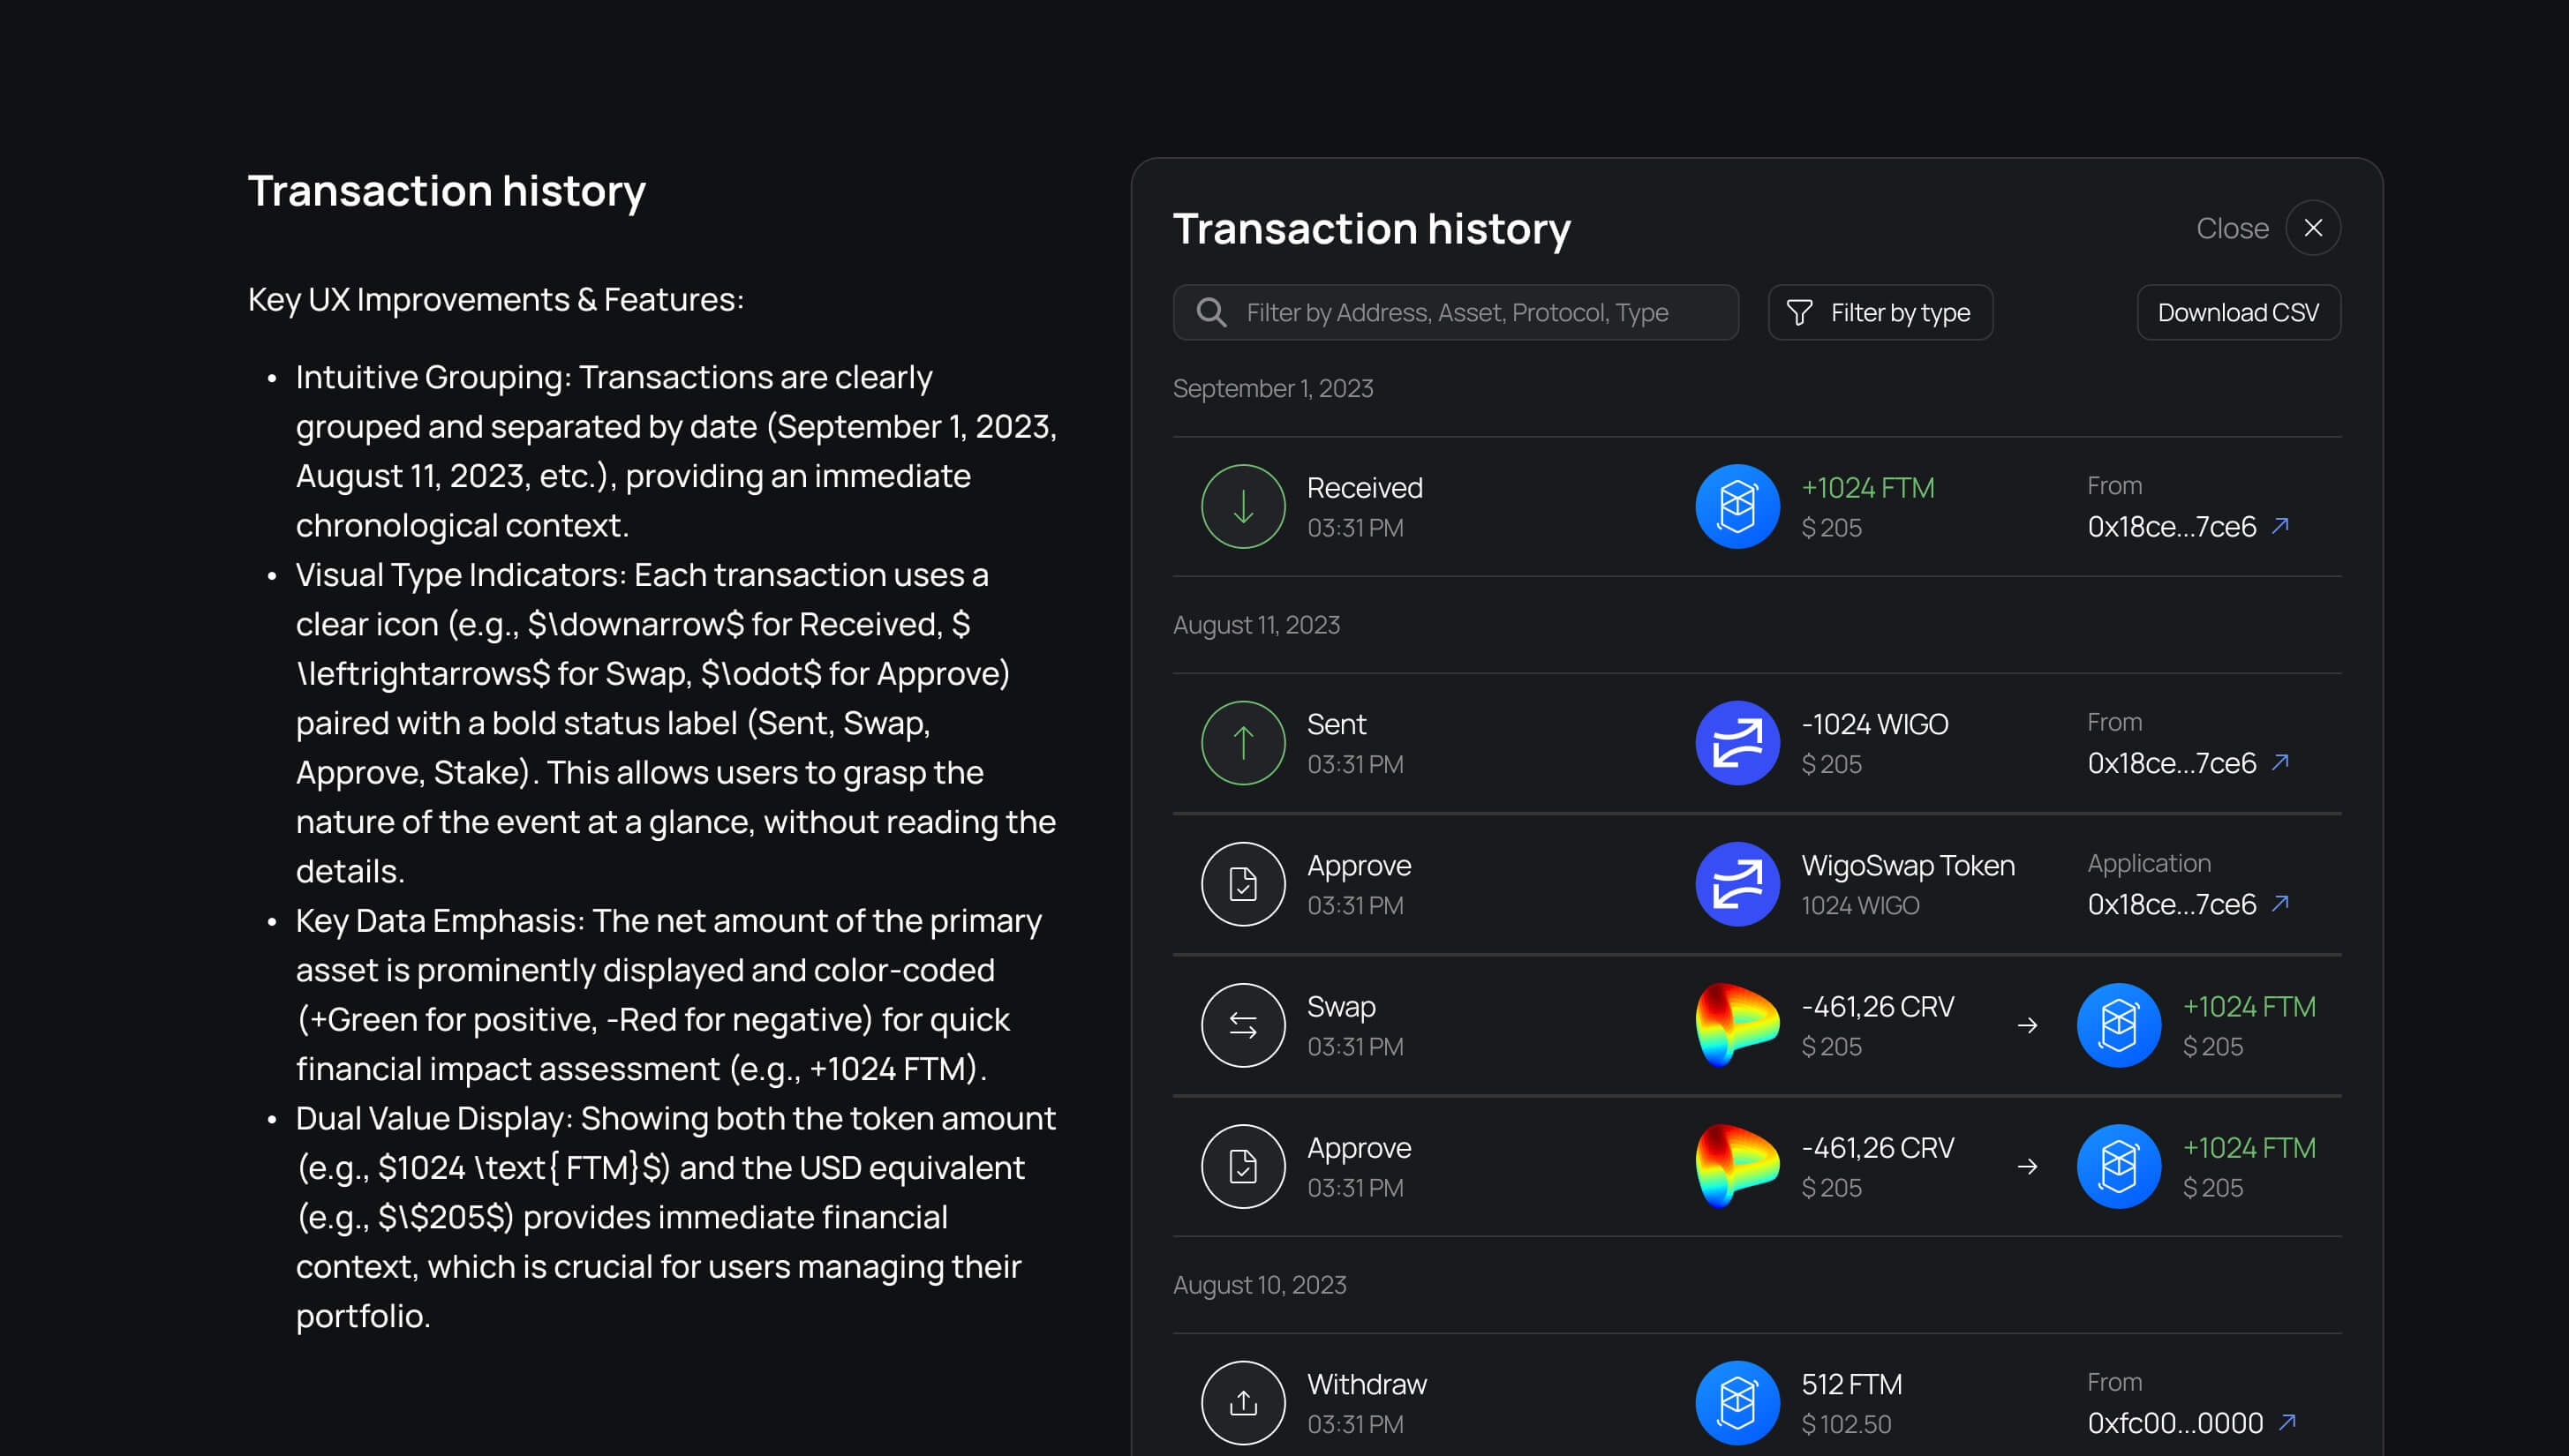Click the Download CSV button
This screenshot has height=1456, width=2569.
click(2239, 312)
